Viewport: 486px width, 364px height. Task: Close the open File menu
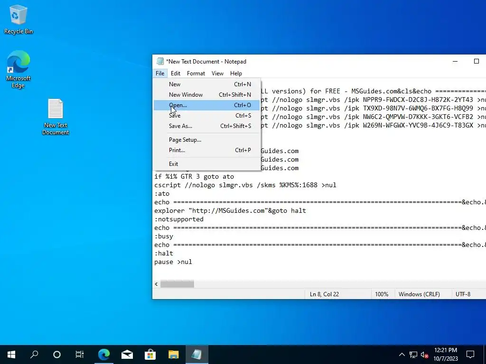point(160,73)
